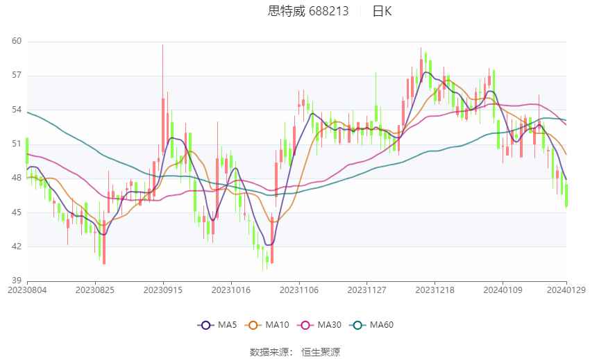The width and height of the screenshot is (590, 359).
Task: Click the 57 price axis label
Action: [17, 75]
